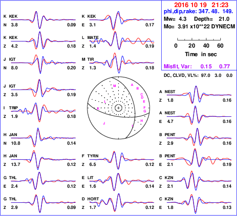Image resolution: width=237 pixels, height=216 pixels.
Task: Select station marker M on beachball
Action: (115, 86)
